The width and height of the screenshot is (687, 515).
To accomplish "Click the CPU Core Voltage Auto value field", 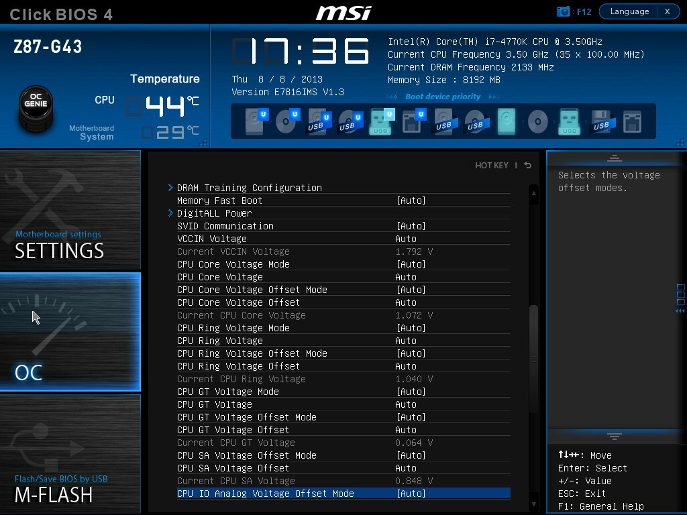I will tap(406, 277).
